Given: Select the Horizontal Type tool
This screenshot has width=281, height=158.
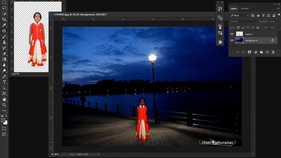Looking at the screenshot, I should (4, 82).
